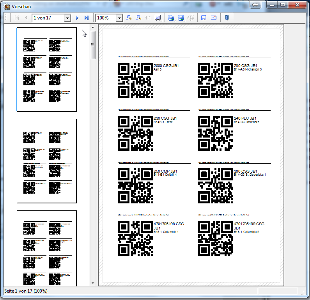Click the thumbnail panel scrollbar up arrow

tap(93, 28)
